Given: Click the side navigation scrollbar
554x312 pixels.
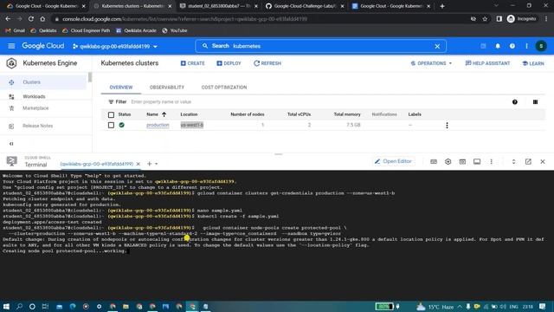Looking at the screenshot, I should 90,77.
